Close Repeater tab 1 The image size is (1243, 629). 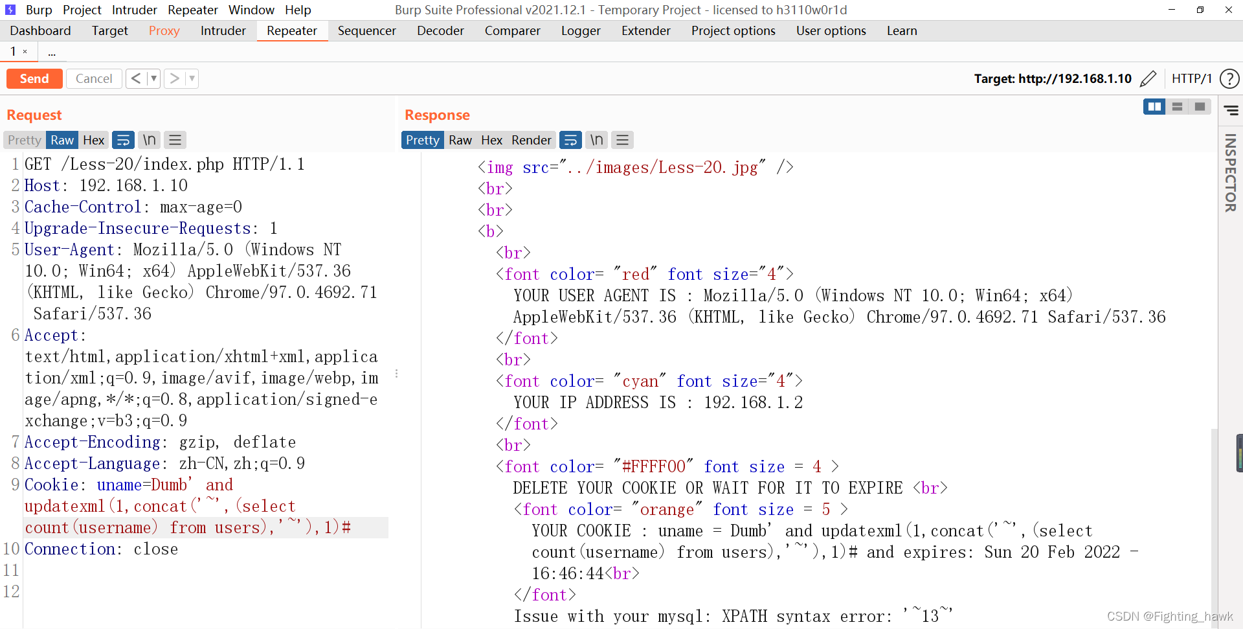pos(25,52)
